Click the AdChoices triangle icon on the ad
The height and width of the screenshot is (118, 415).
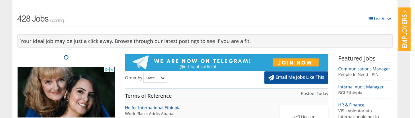[x=107, y=70]
